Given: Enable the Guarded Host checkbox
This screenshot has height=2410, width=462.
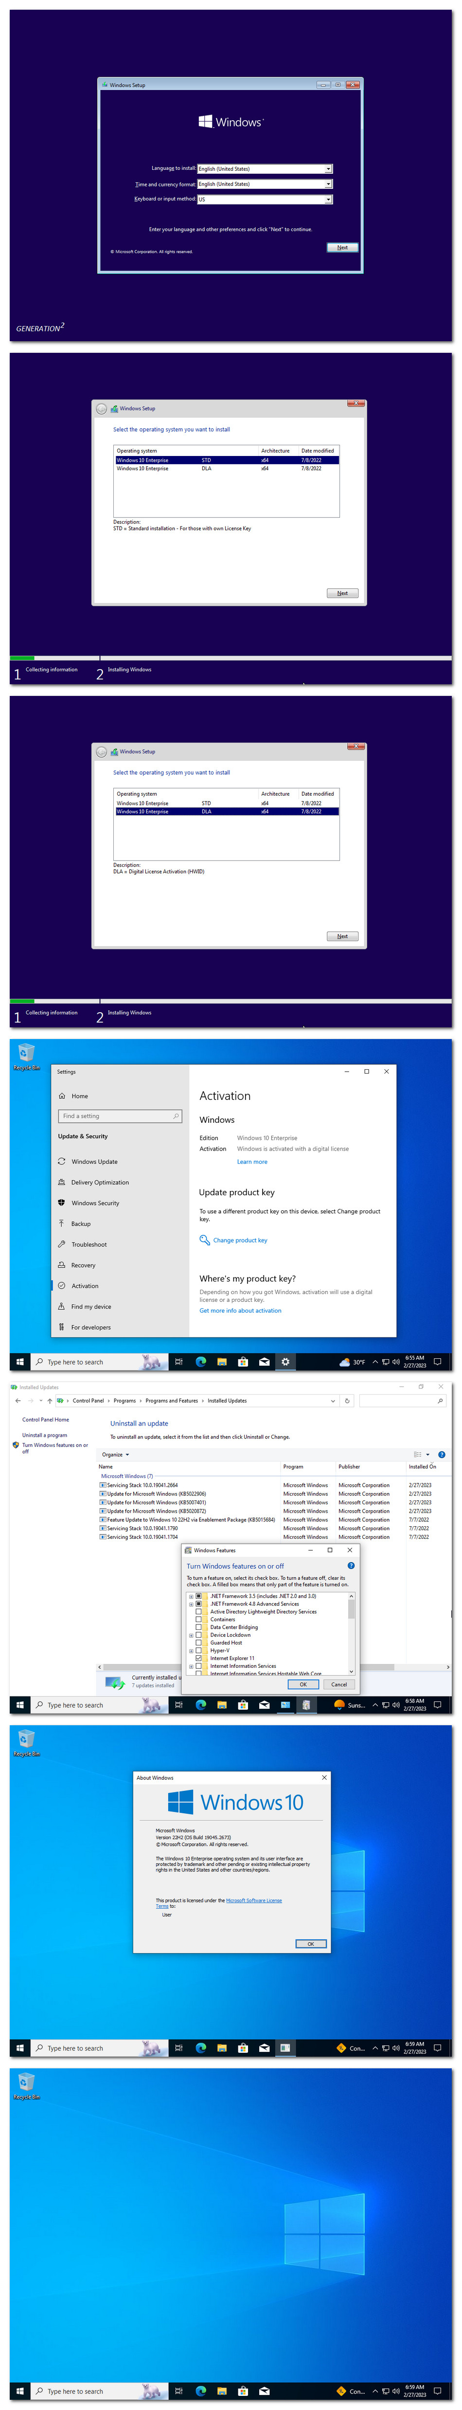Looking at the screenshot, I should pos(198,1643).
